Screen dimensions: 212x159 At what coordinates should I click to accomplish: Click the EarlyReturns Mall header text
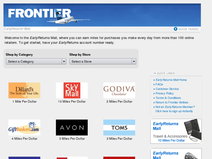point(17,29)
